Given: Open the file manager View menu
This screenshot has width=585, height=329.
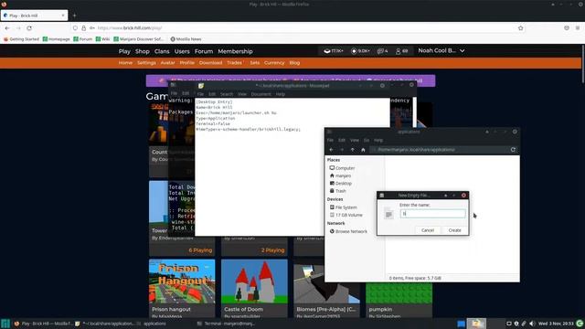Looking at the screenshot, I should (355, 140).
